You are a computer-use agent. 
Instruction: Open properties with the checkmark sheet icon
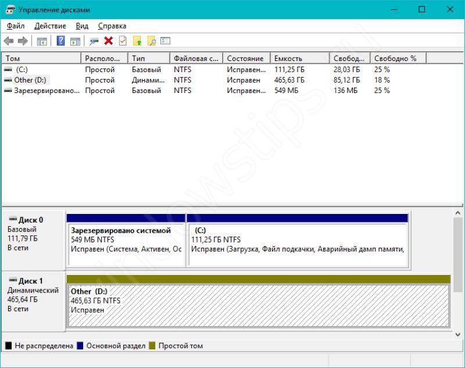click(x=123, y=41)
